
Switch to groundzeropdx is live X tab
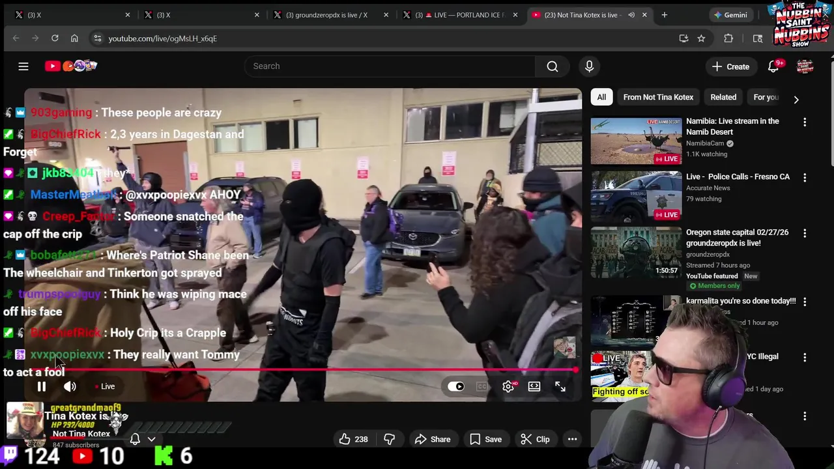pyautogui.click(x=331, y=15)
